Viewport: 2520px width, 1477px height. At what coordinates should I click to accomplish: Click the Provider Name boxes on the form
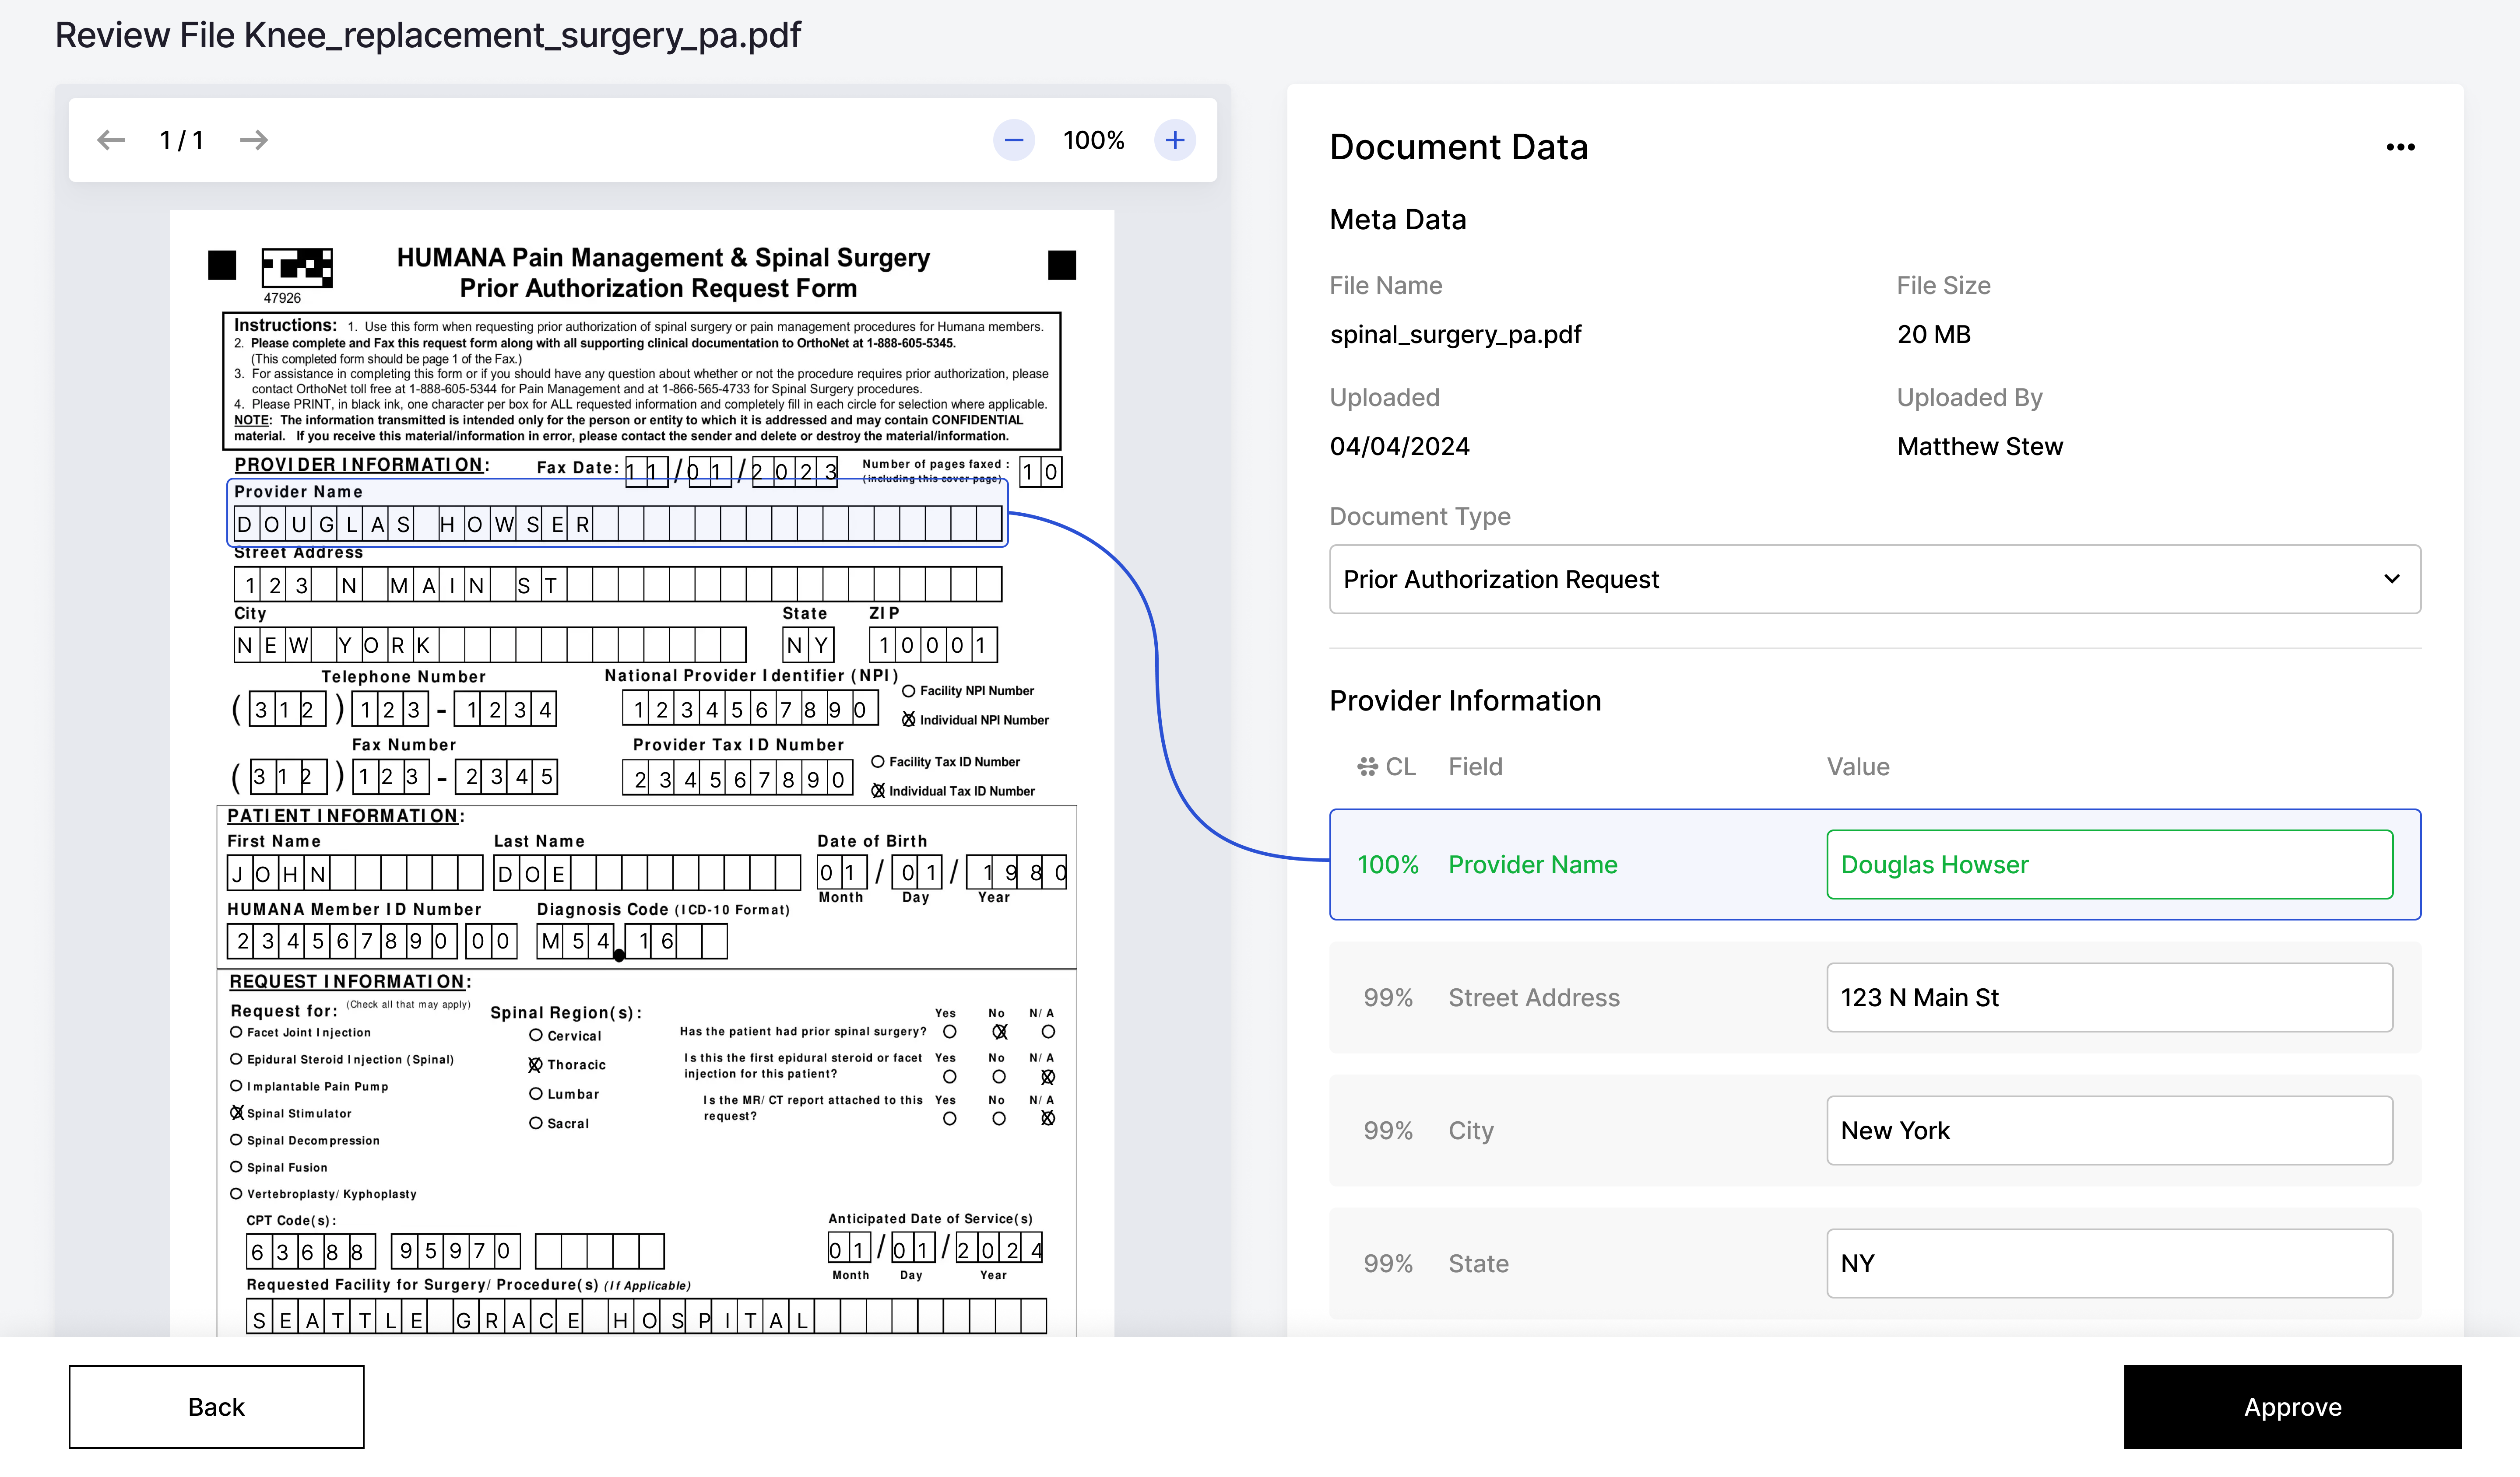617,524
